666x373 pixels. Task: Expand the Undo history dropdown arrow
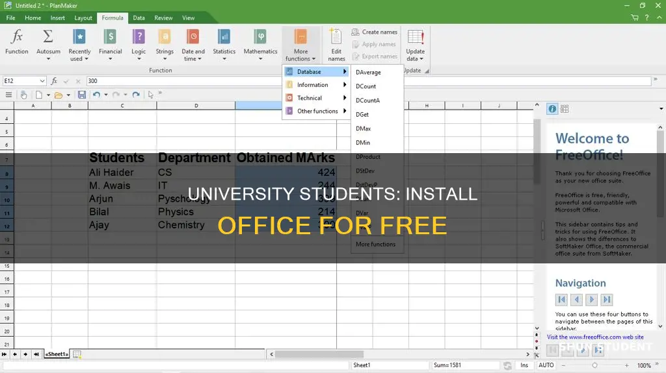pyautogui.click(x=106, y=95)
